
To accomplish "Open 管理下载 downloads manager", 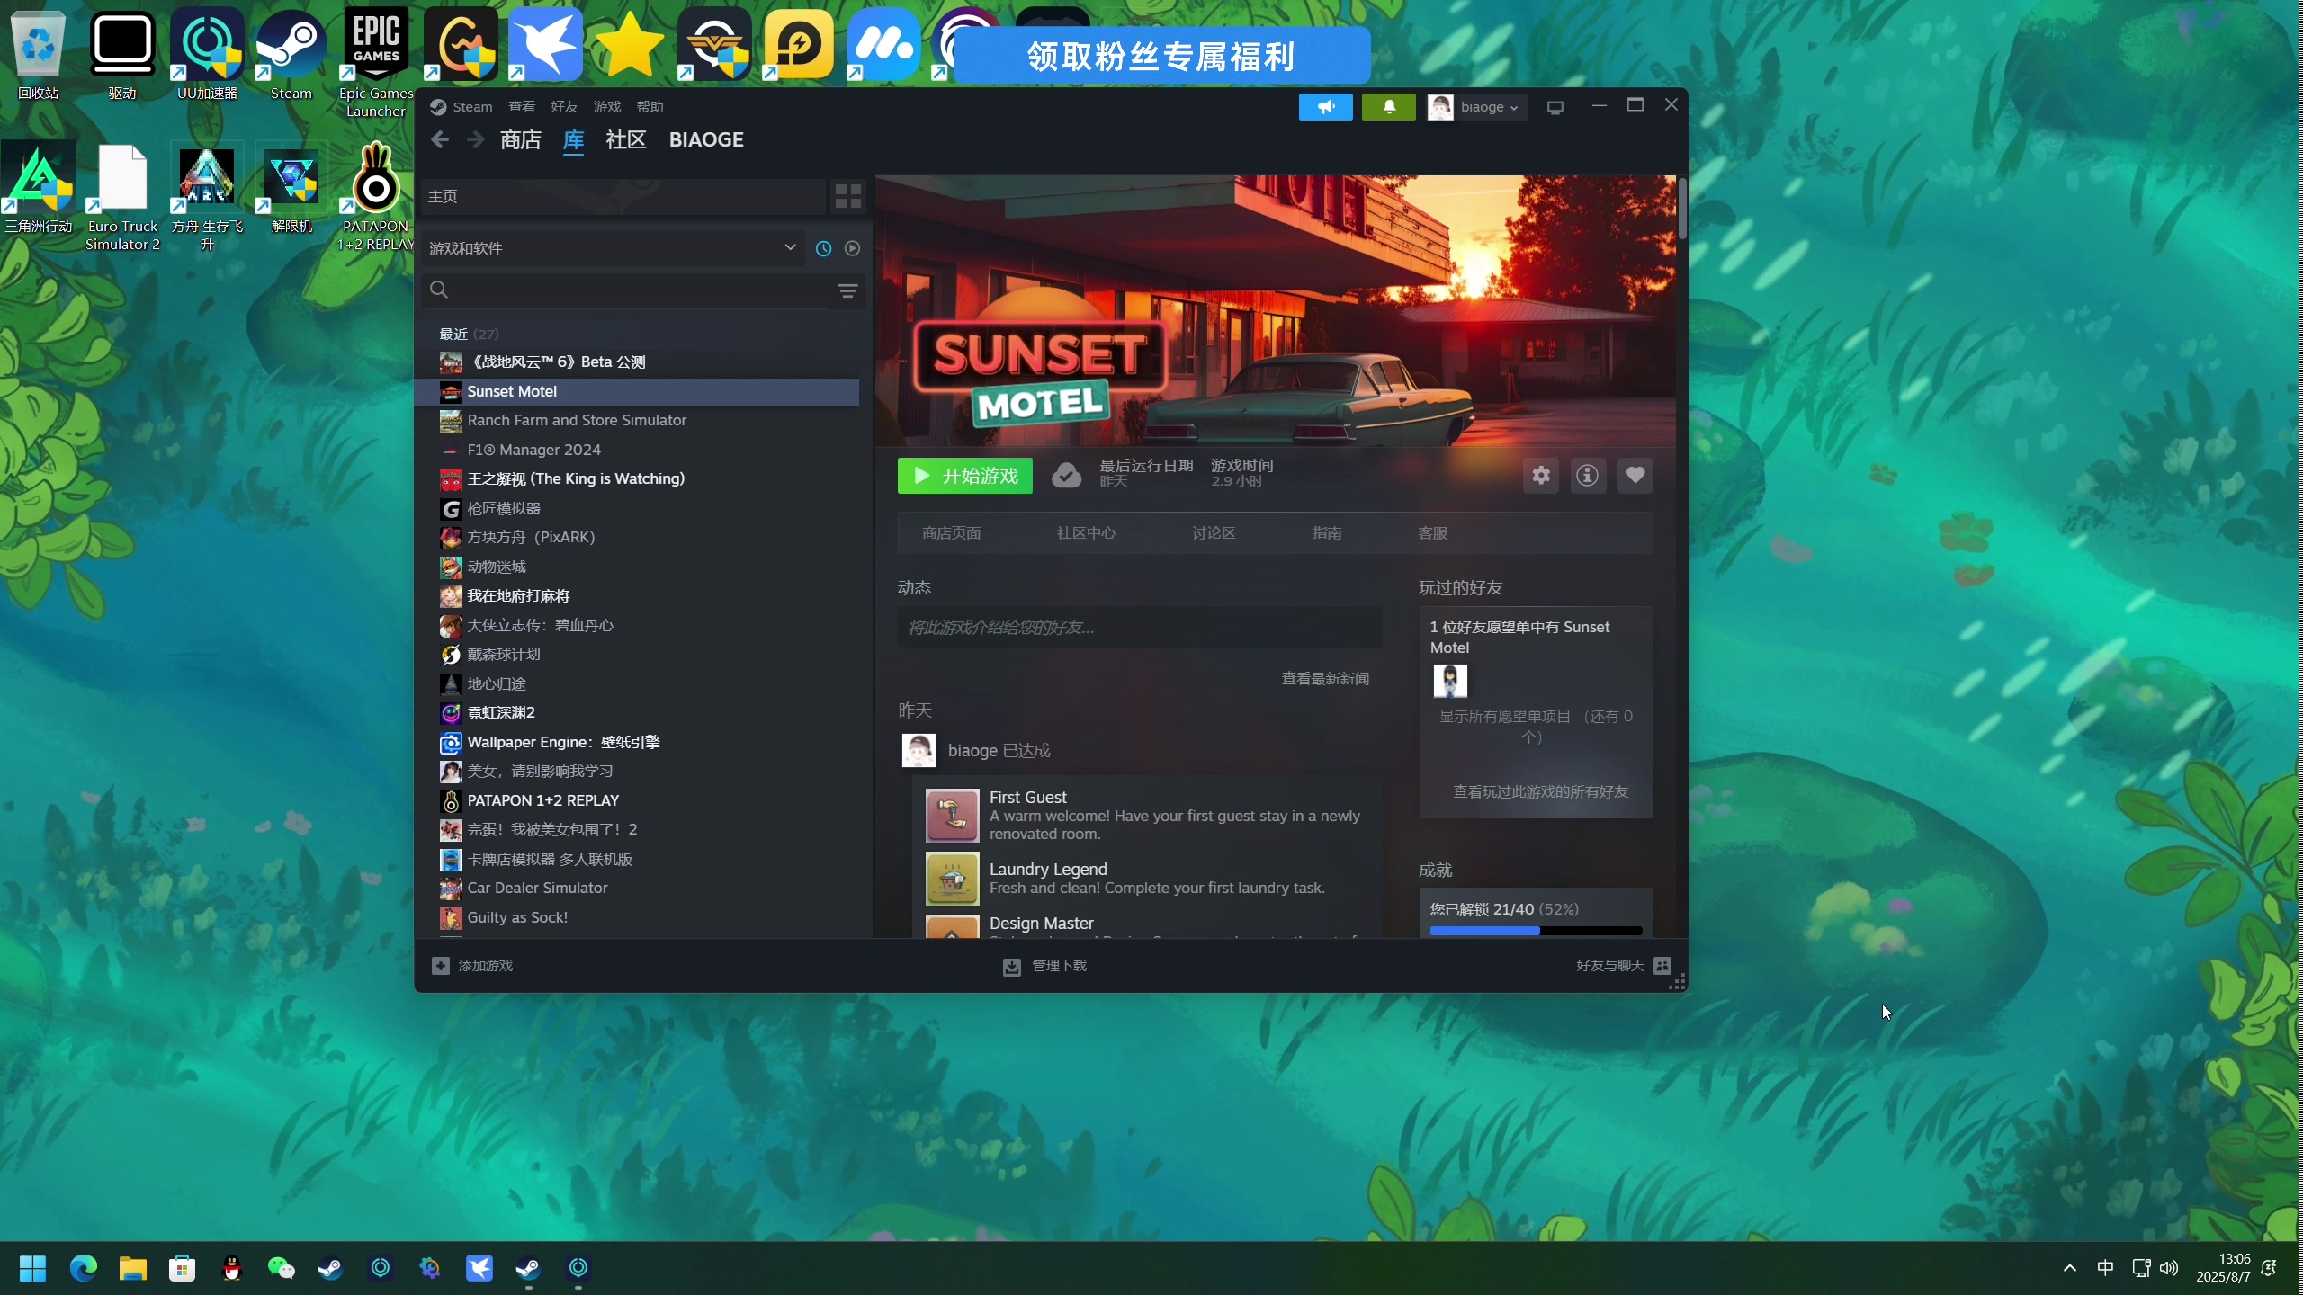I will tap(1044, 965).
